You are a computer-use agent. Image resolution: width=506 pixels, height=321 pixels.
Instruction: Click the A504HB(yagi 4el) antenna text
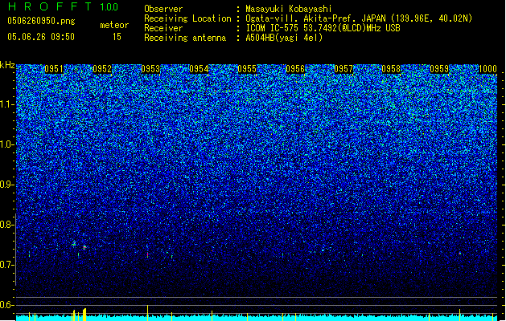coord(284,38)
